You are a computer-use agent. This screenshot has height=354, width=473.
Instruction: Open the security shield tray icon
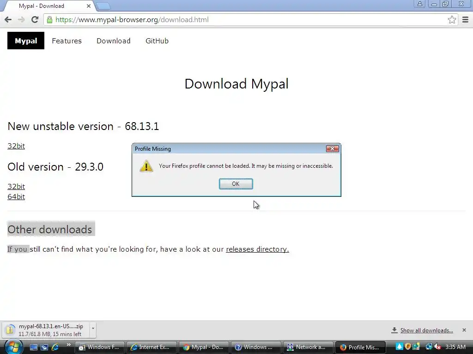[x=408, y=347]
